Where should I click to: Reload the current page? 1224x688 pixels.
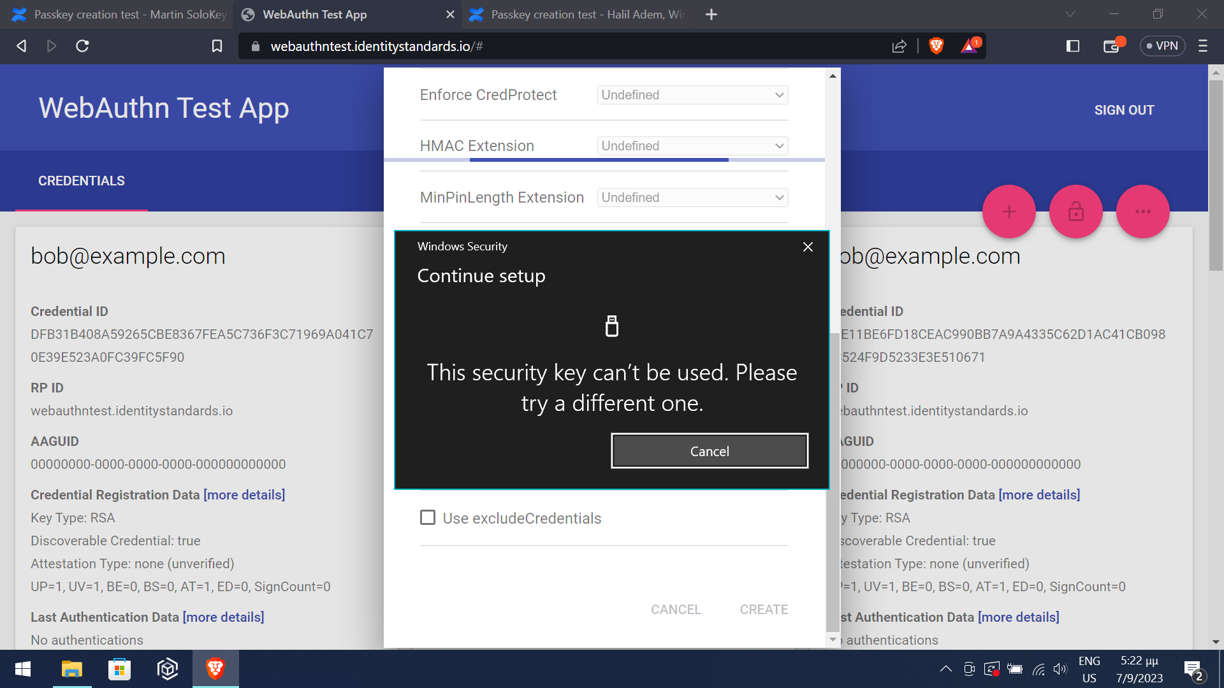(x=82, y=46)
